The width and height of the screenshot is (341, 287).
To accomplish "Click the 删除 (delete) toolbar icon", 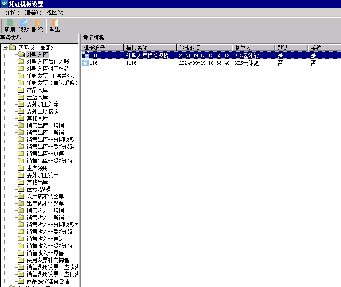I will tap(37, 26).
